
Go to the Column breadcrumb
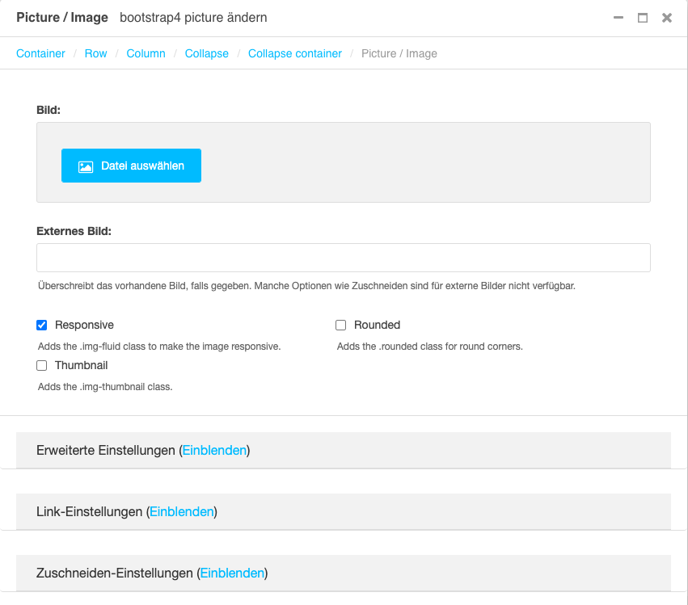tap(146, 53)
